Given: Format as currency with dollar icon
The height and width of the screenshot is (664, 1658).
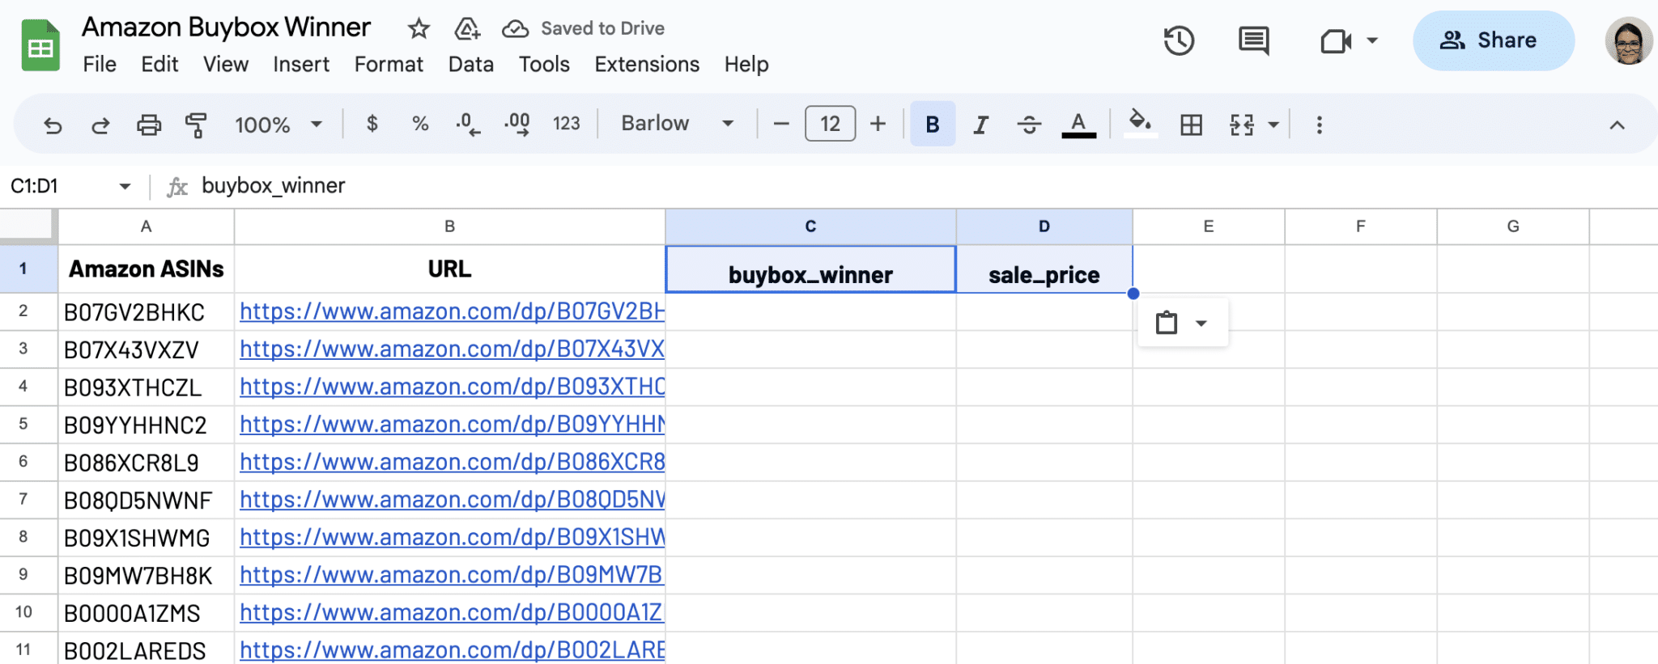Looking at the screenshot, I should point(372,124).
